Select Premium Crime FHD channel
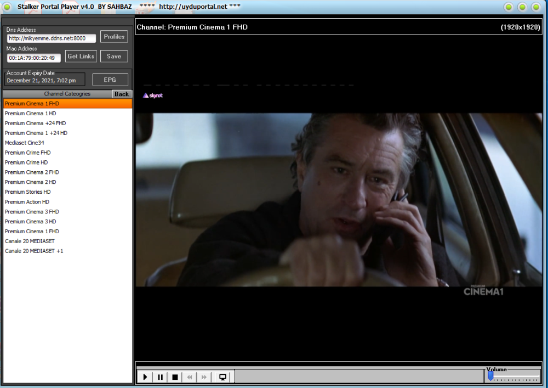 point(28,153)
